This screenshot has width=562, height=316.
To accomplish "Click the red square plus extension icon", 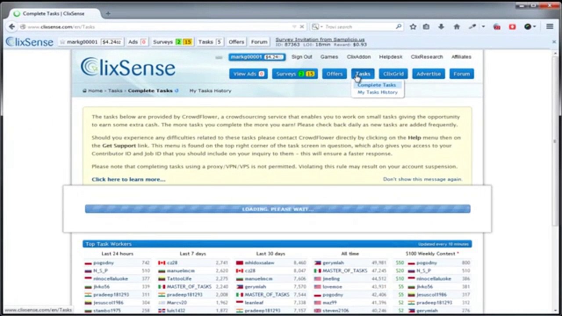I will (x=512, y=27).
